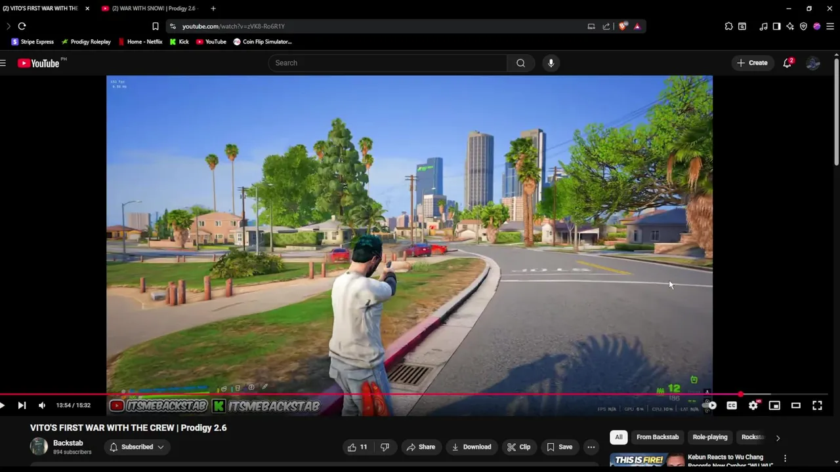This screenshot has height=472, width=840.
Task: Go forward in browser history
Action: [8, 26]
